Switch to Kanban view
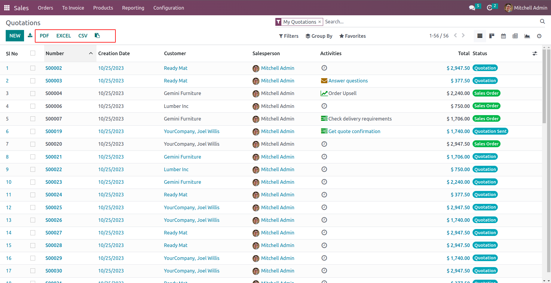This screenshot has width=551, height=283. 492,36
